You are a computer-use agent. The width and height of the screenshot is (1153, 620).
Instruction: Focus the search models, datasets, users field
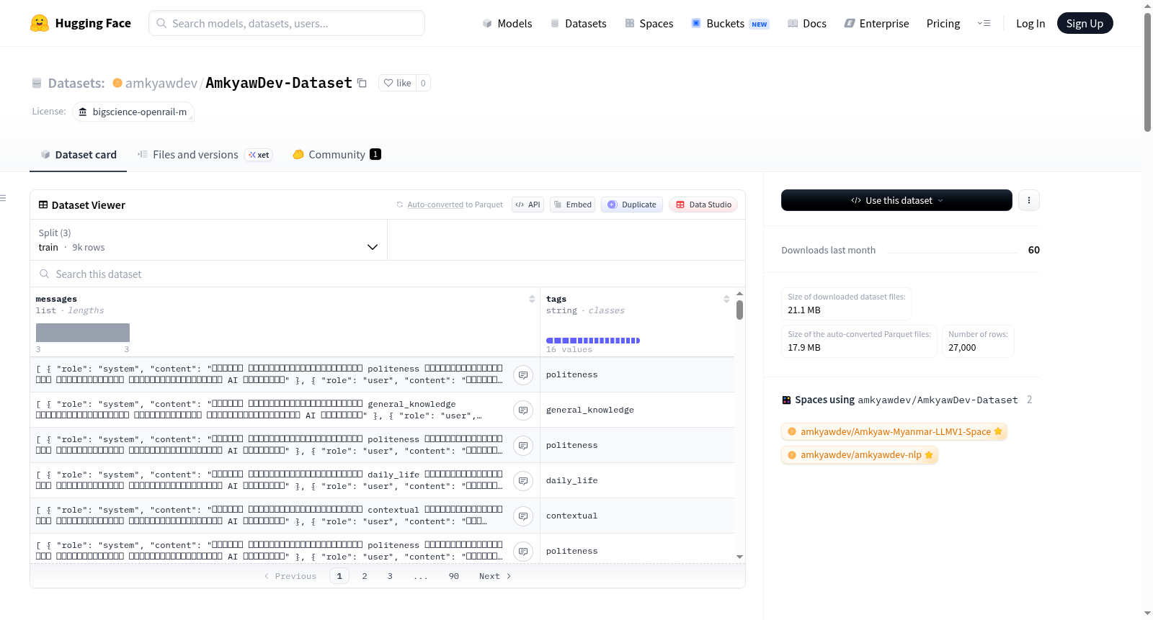click(x=287, y=23)
